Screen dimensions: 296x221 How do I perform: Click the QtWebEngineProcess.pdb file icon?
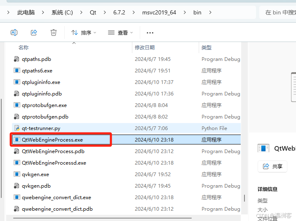[x=16, y=151]
